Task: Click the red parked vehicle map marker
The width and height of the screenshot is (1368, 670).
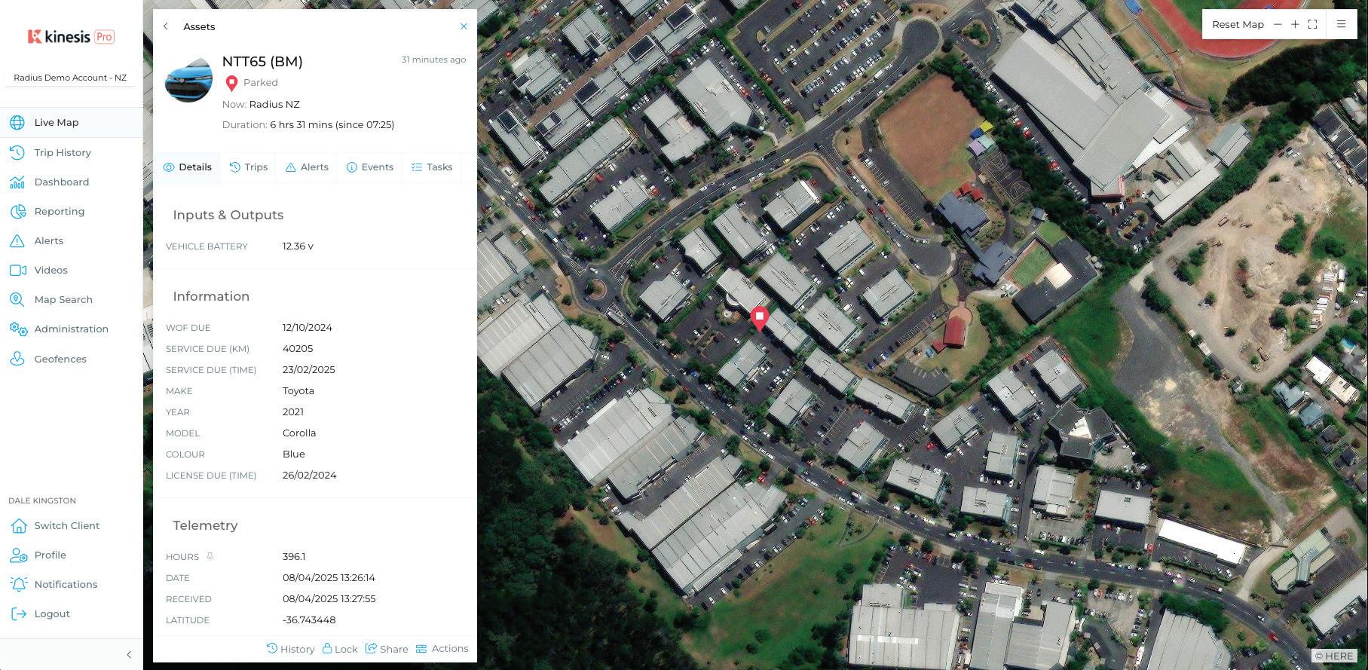Action: [760, 319]
